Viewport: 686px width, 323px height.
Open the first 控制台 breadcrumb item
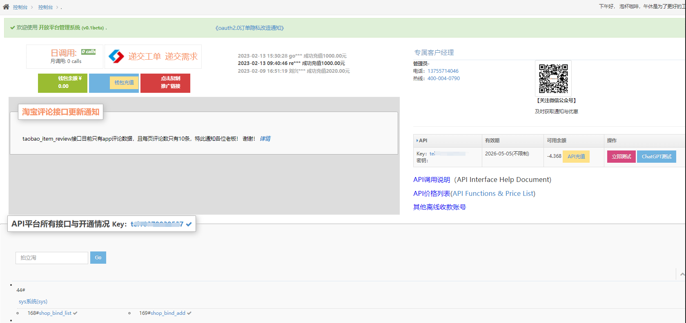click(20, 7)
